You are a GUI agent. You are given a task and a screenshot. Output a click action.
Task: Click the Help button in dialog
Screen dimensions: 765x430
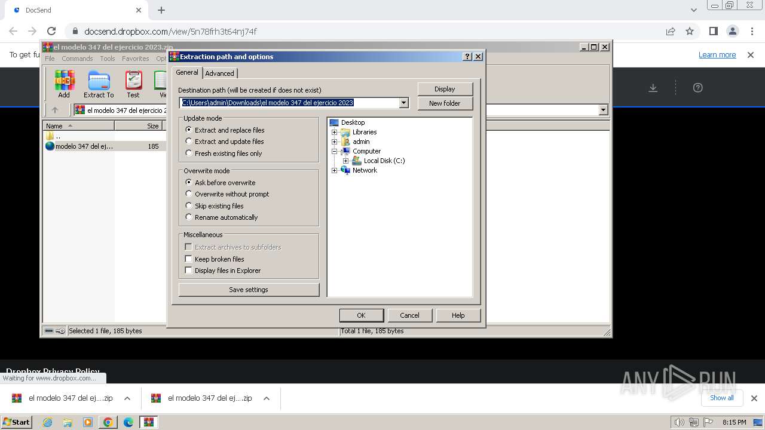[458, 315]
